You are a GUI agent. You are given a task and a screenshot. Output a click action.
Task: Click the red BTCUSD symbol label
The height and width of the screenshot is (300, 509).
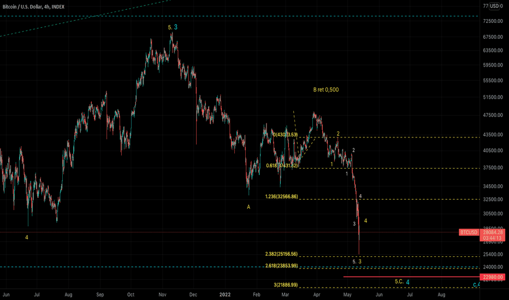(469, 232)
